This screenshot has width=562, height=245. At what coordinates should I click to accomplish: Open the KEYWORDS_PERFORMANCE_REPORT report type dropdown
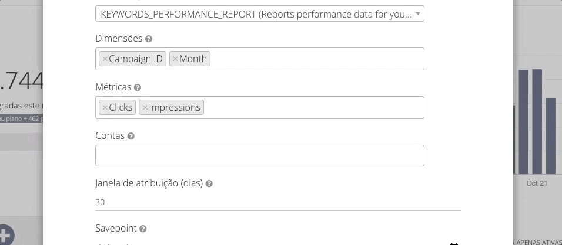[256, 14]
